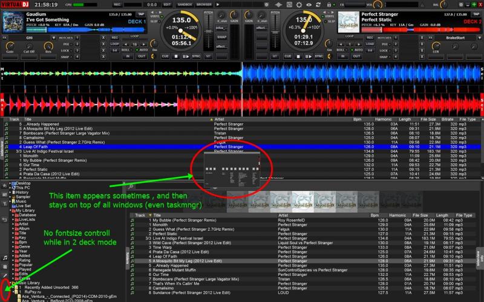The width and height of the screenshot is (484, 302).
Task: Clear hotcue 1 with Deck 2 X button
Action: tap(422, 37)
